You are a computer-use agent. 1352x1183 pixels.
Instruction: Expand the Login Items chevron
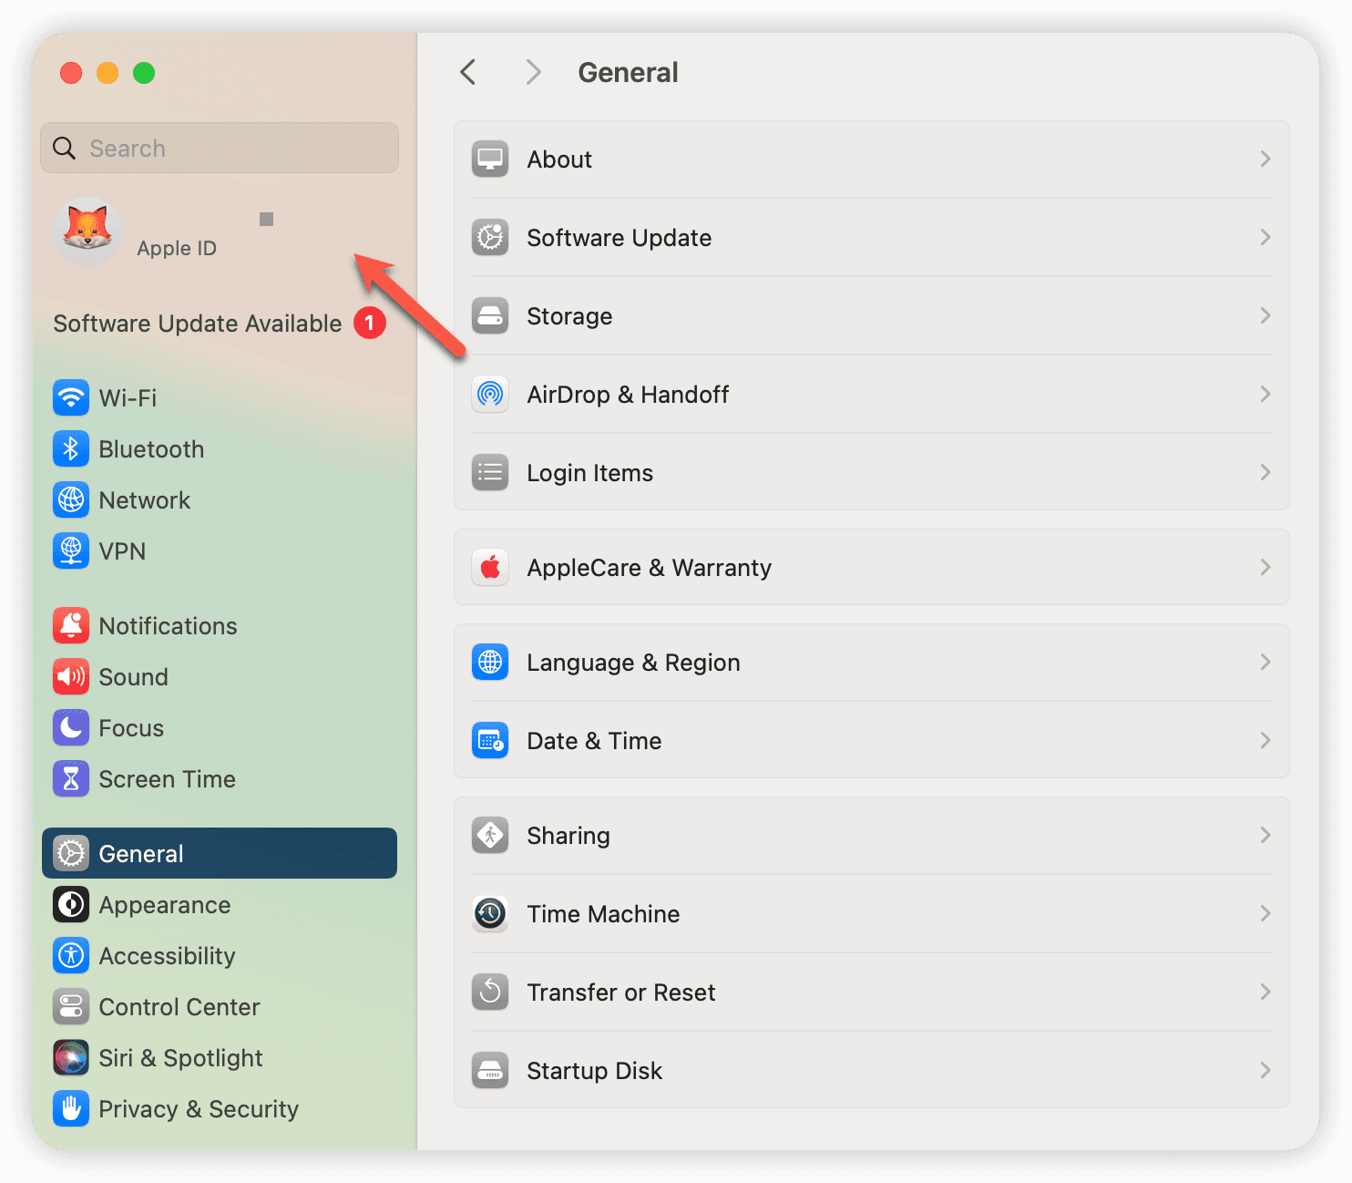(x=1265, y=472)
